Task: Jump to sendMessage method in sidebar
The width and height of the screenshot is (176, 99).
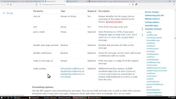Action: (152, 35)
